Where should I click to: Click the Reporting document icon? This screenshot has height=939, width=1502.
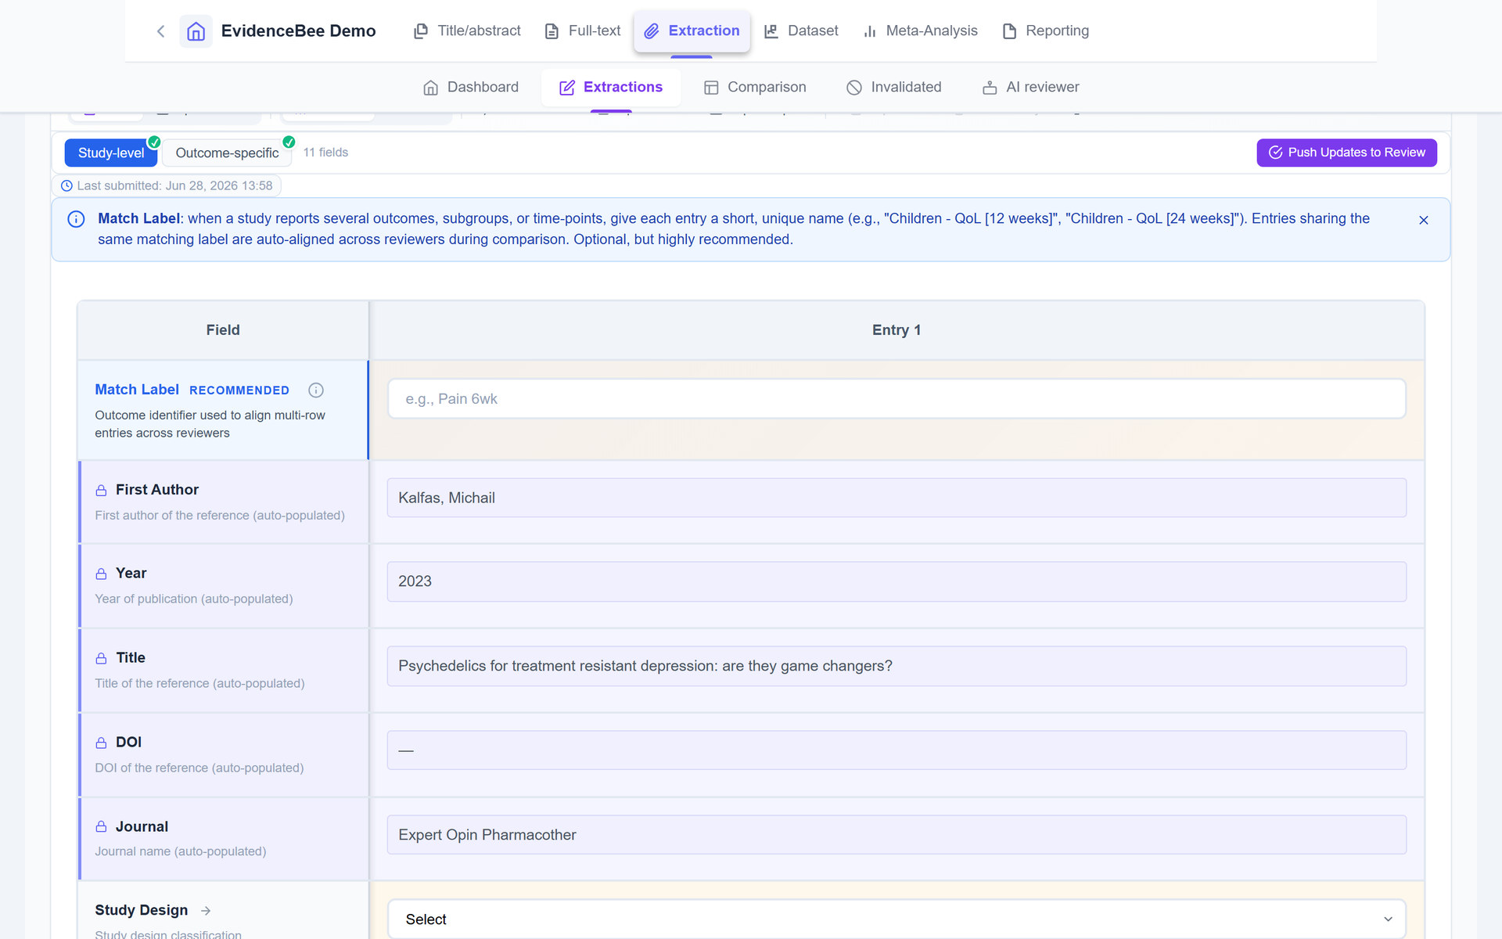point(1009,31)
